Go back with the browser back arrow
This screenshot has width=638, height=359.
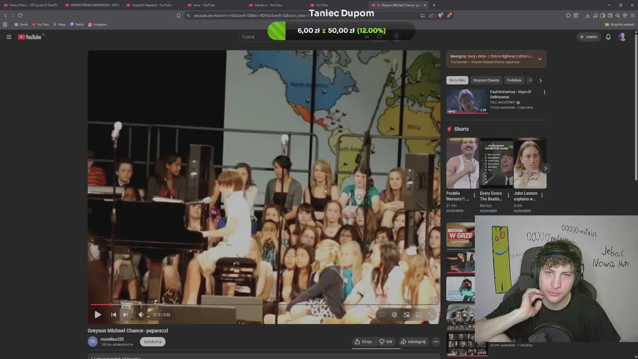click(5, 15)
